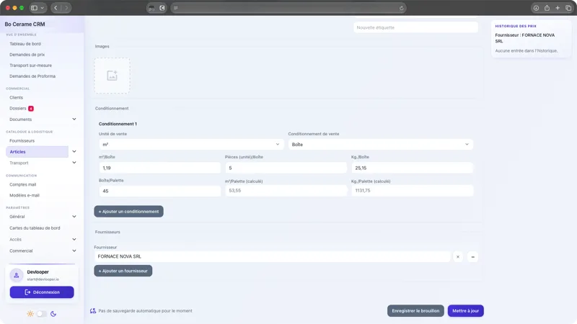This screenshot has width=577, height=324.
Task: Expand the Accès settings chevron
Action: (74, 240)
